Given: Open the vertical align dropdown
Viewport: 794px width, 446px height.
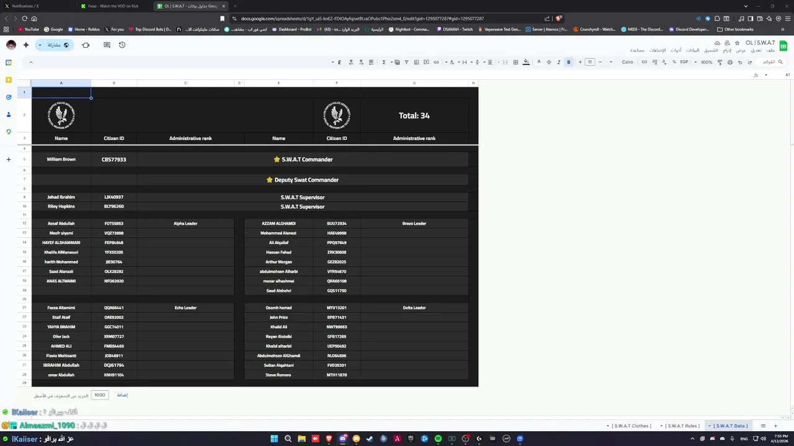Looking at the screenshot, I should pyautogui.click(x=475, y=62).
